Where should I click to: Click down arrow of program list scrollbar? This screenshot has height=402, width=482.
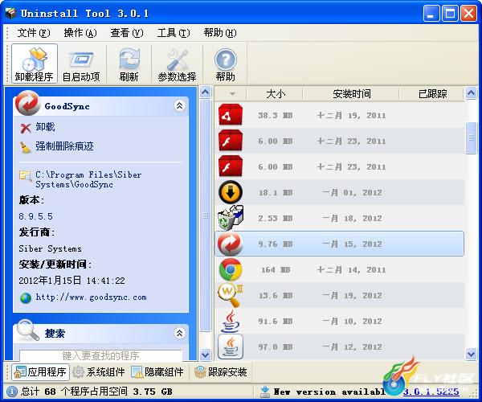coord(471,354)
